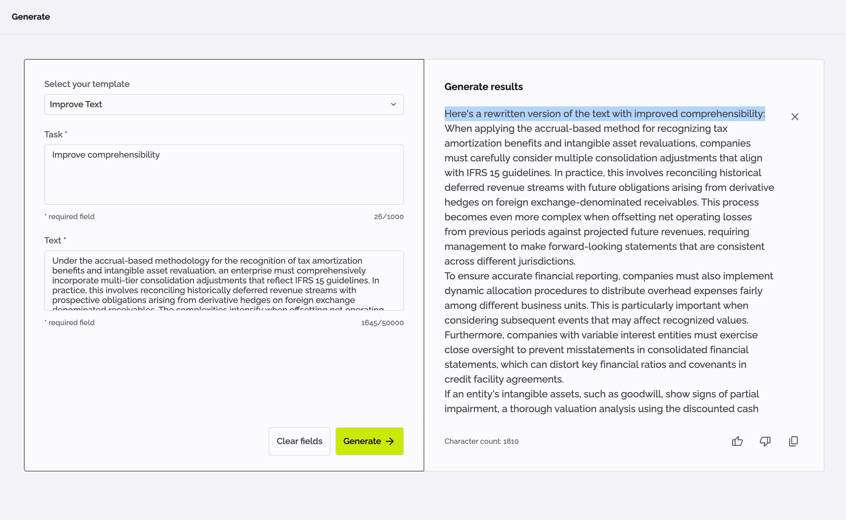Click Clear fields to reset inputs

point(299,441)
